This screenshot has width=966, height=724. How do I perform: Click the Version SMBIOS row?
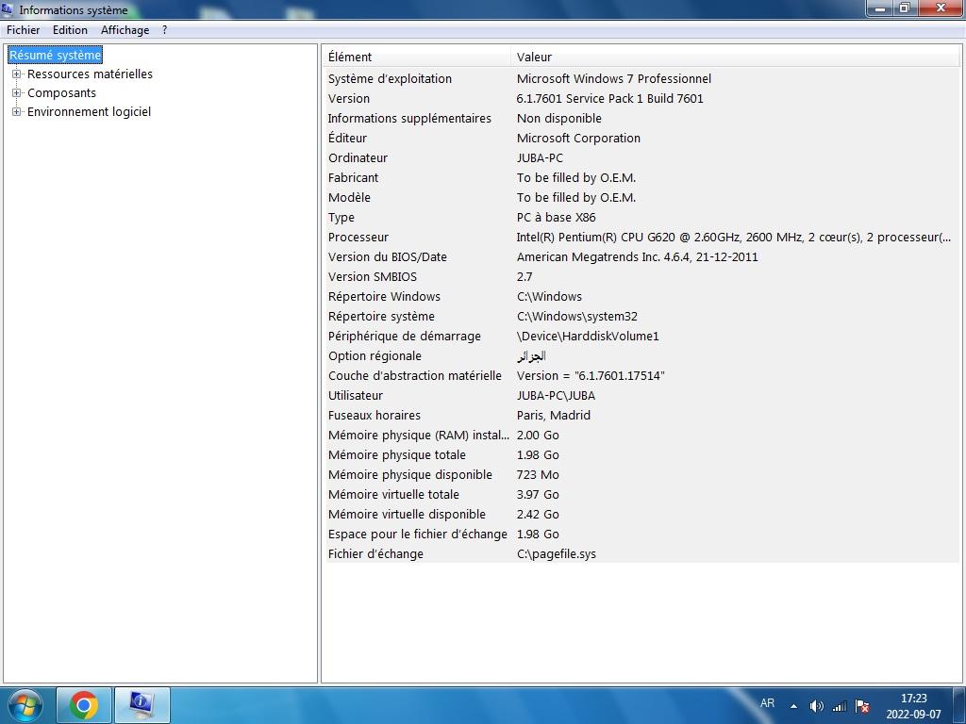(x=641, y=277)
